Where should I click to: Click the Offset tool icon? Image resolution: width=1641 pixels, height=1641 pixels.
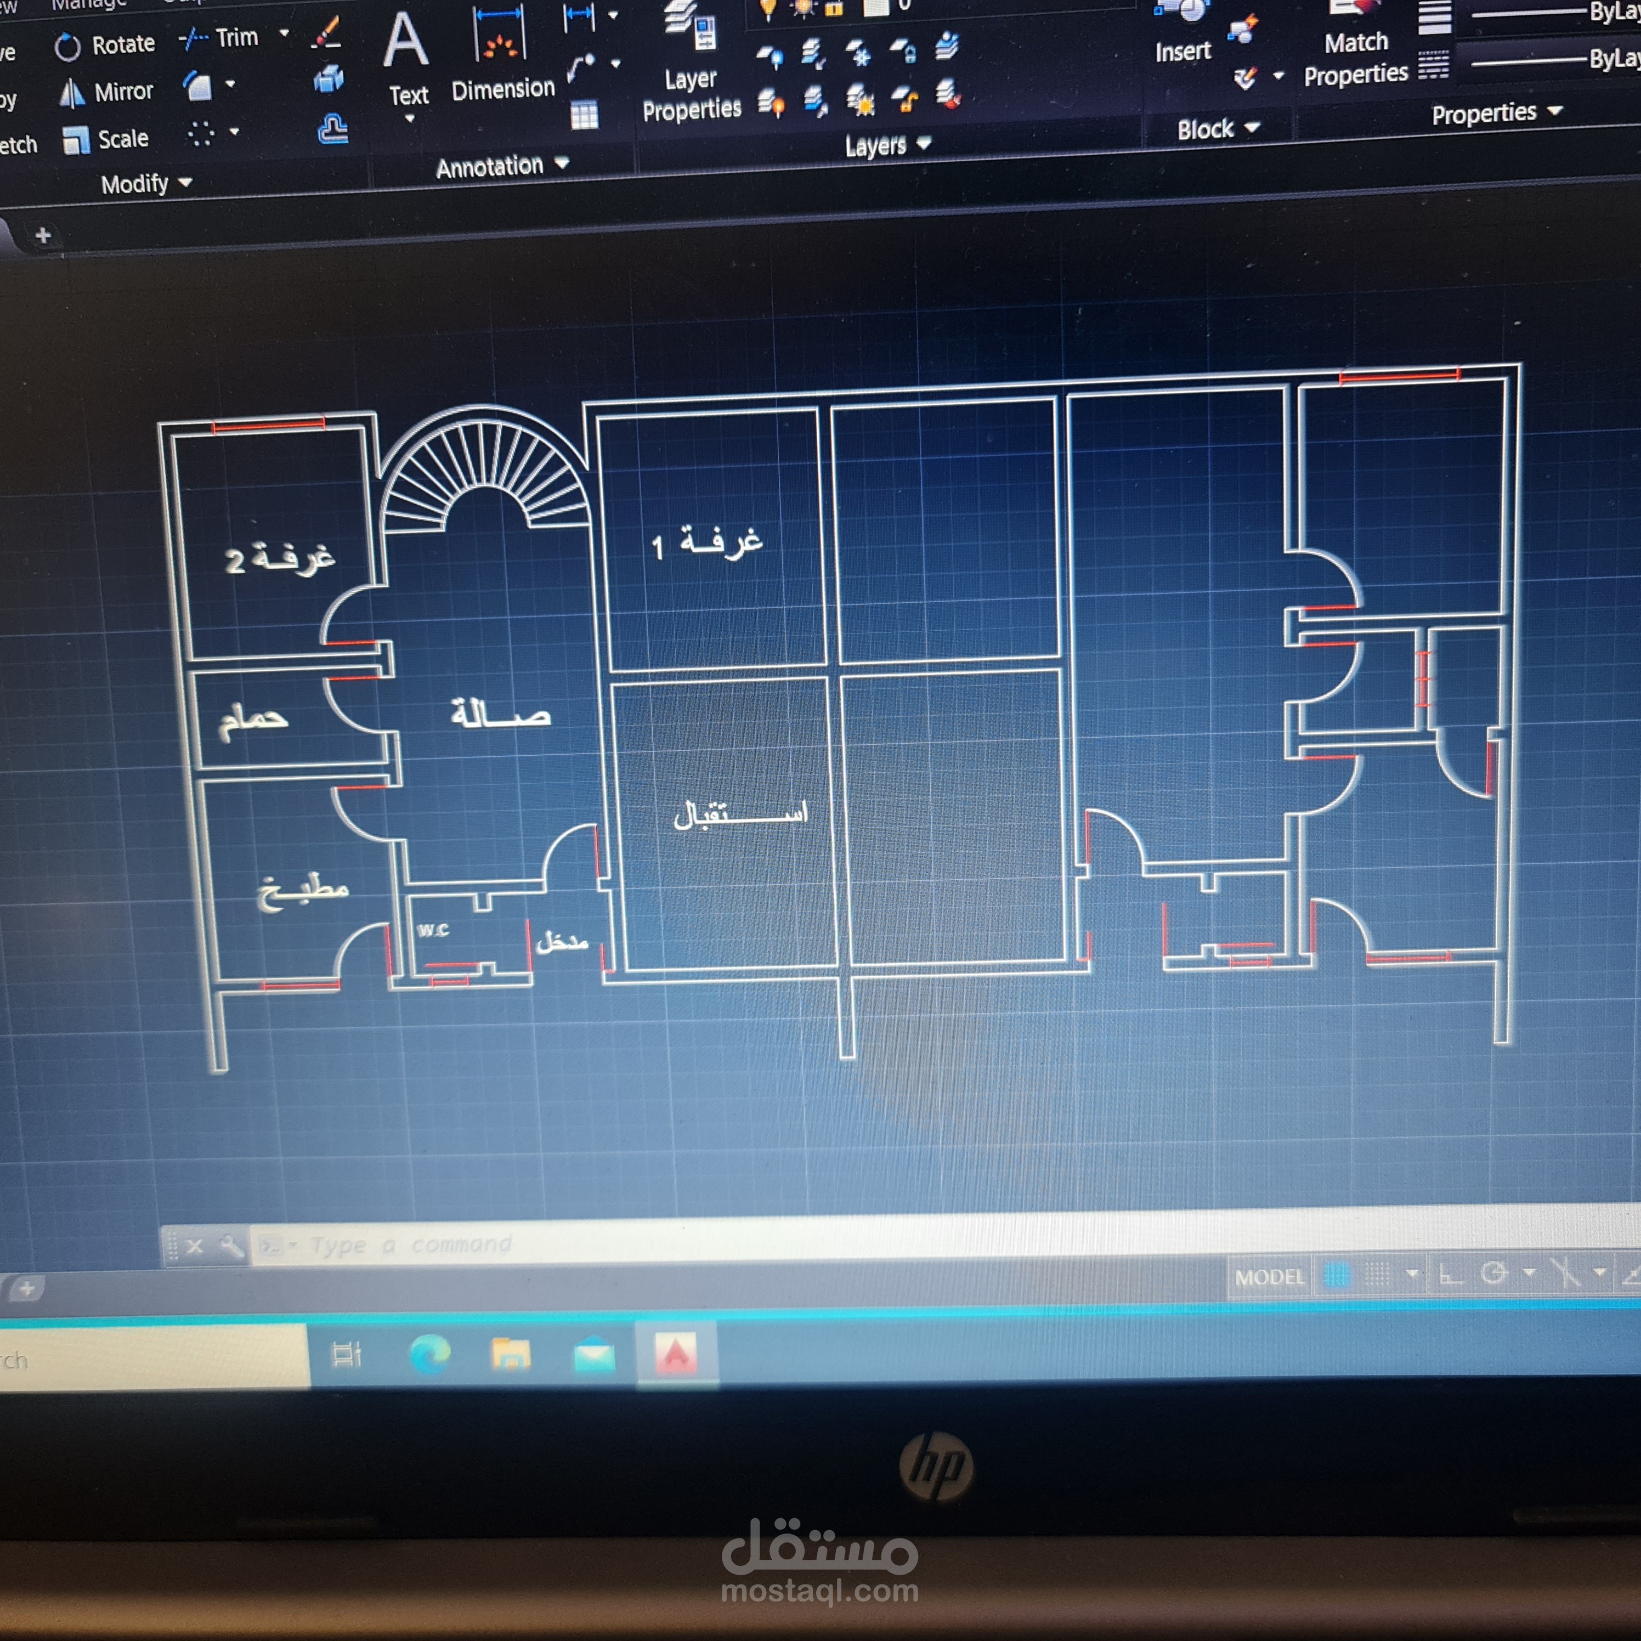tap(332, 129)
